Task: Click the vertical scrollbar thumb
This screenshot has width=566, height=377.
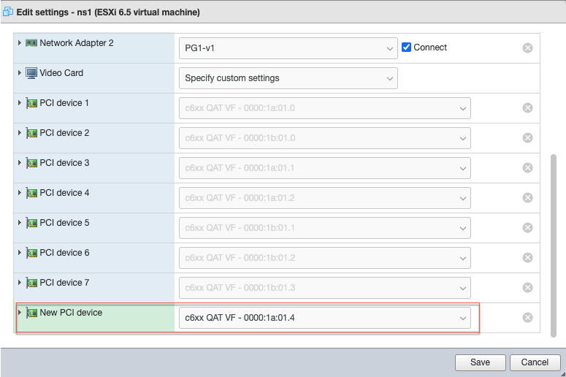Action: point(553,245)
